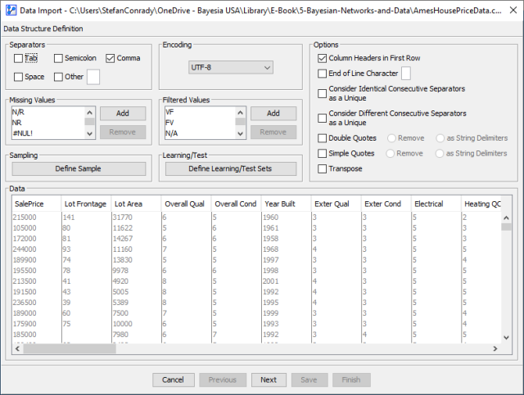Click Missing Values list scroll-up arrow

click(x=89, y=113)
